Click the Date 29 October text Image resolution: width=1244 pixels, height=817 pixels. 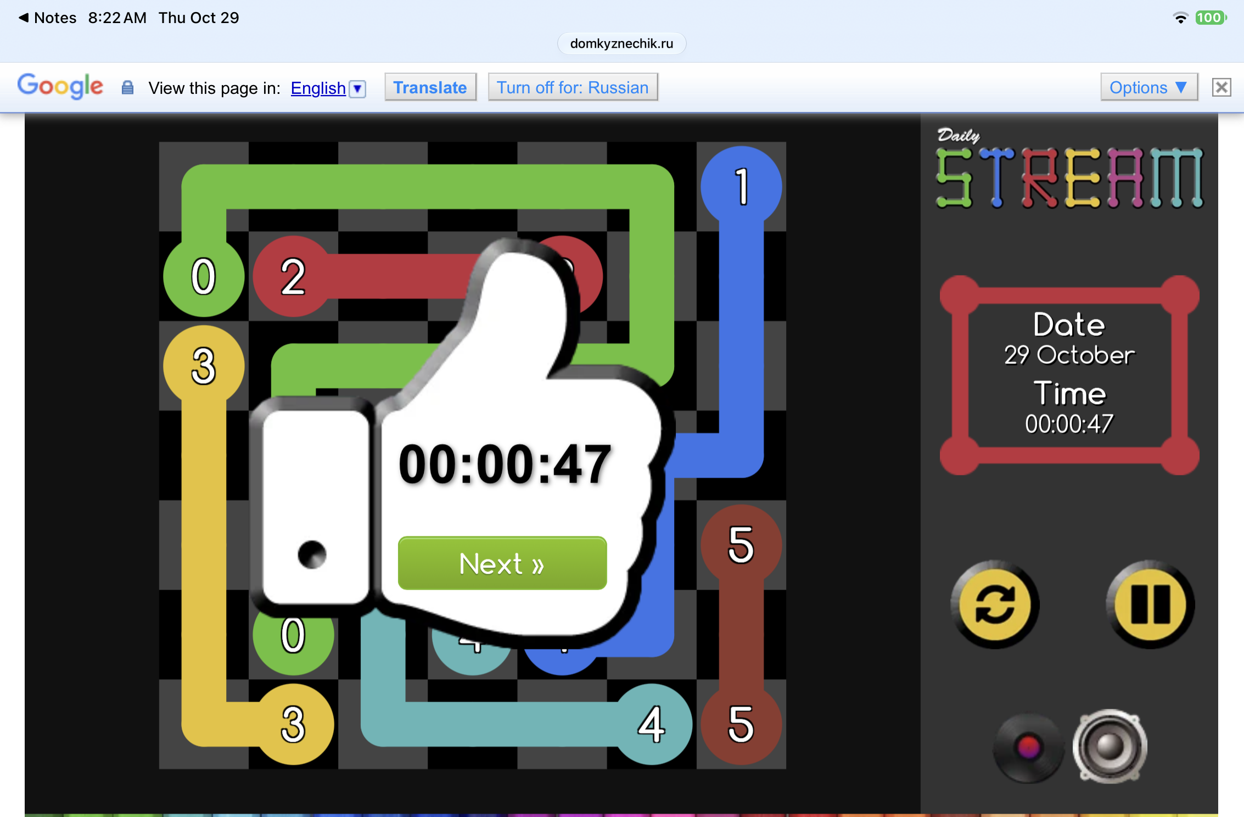tap(1069, 339)
